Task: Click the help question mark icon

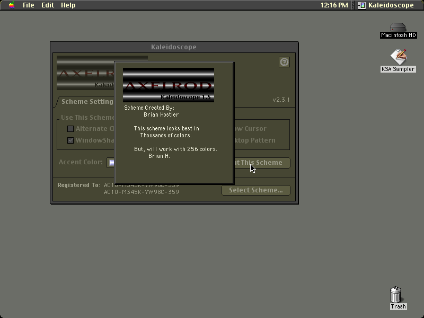Action: (284, 62)
